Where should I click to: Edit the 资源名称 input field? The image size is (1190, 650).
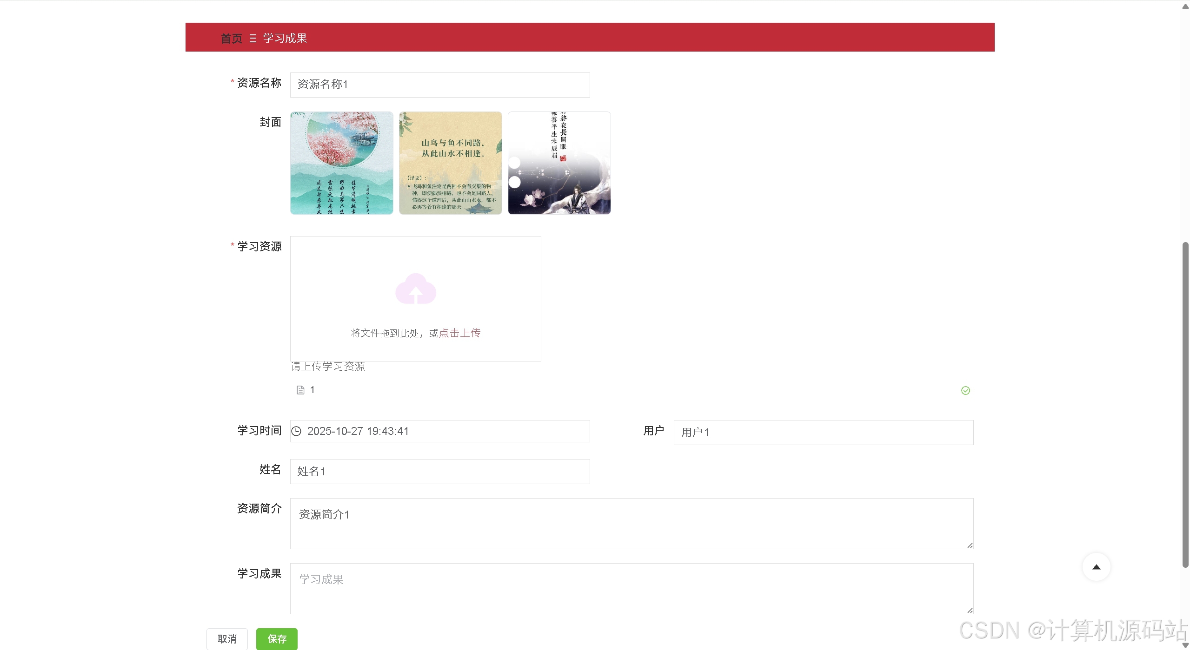(439, 85)
